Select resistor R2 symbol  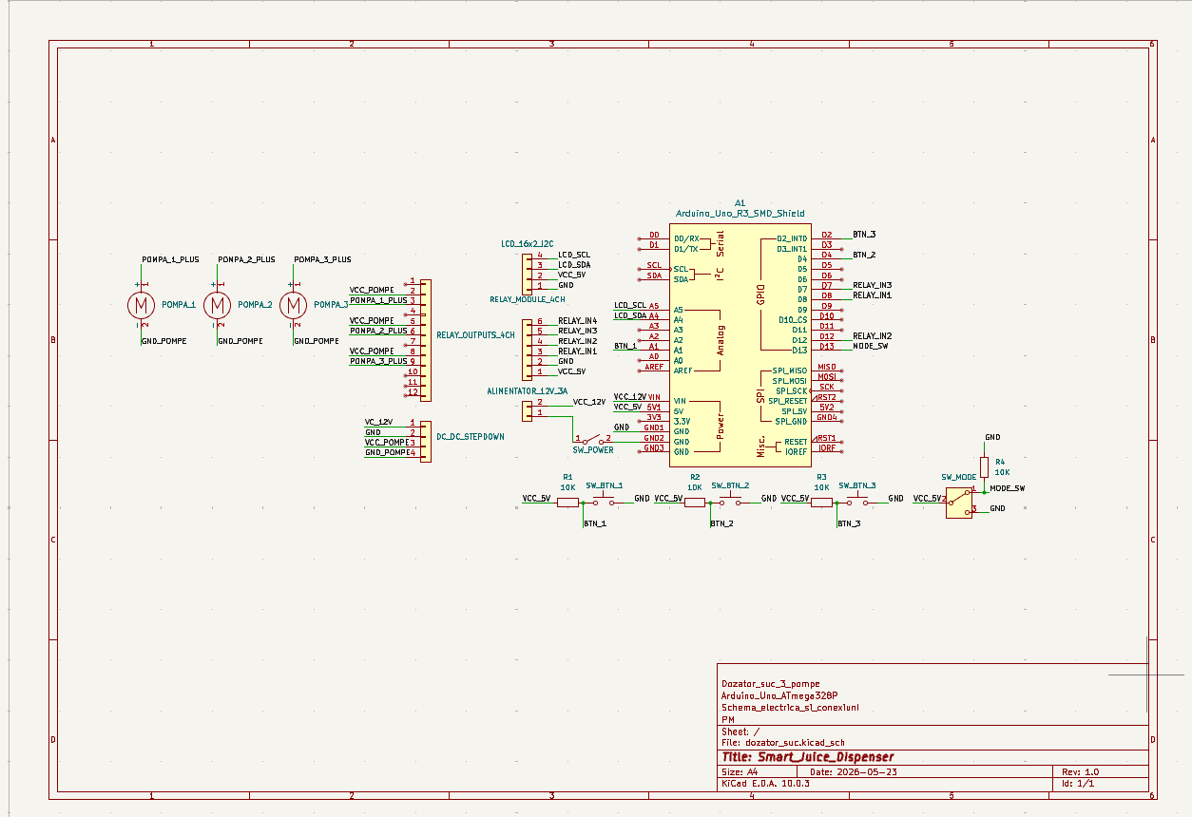tap(695, 501)
